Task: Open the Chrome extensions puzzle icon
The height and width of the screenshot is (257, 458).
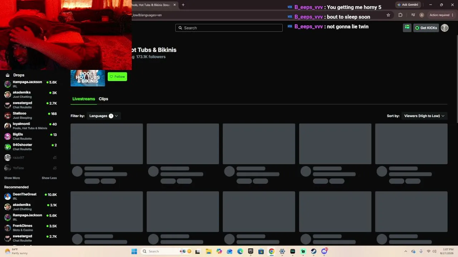Action: tap(400, 15)
